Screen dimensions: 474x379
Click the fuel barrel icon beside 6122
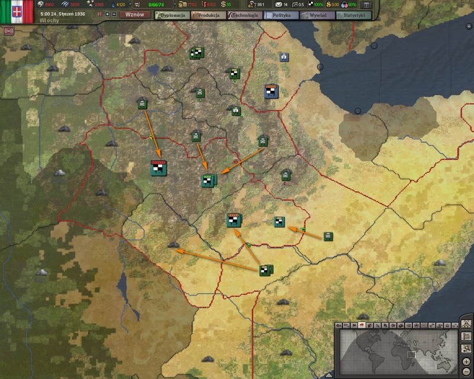click(x=204, y=4)
